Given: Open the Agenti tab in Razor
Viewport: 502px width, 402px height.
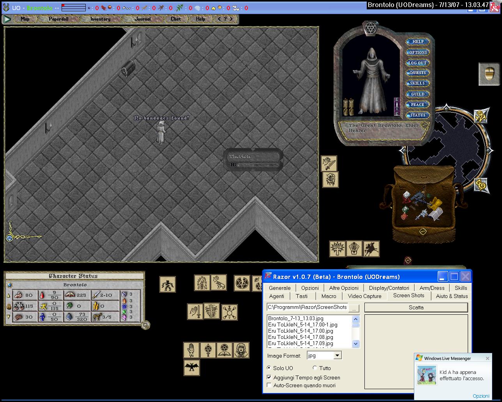Looking at the screenshot, I should click(277, 296).
